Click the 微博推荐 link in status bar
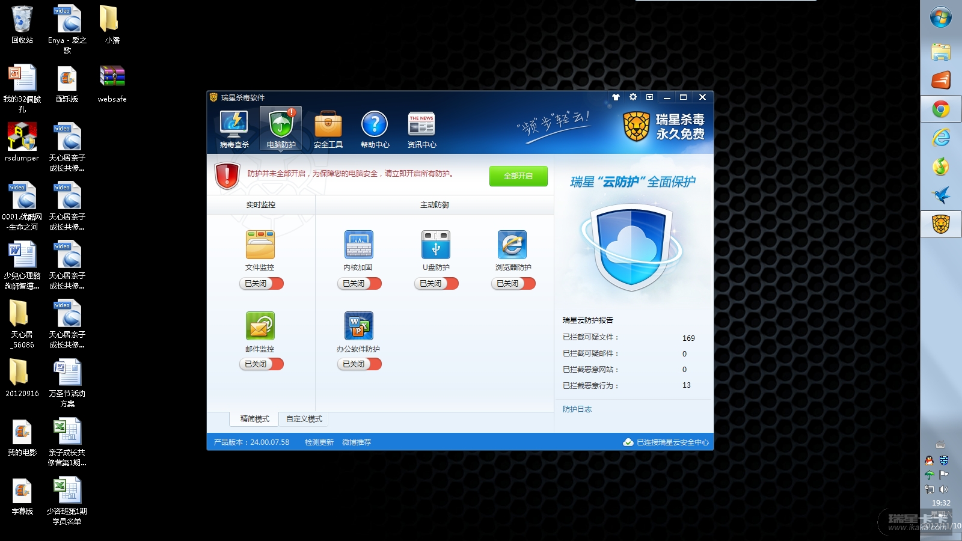The image size is (962, 541). tap(357, 442)
